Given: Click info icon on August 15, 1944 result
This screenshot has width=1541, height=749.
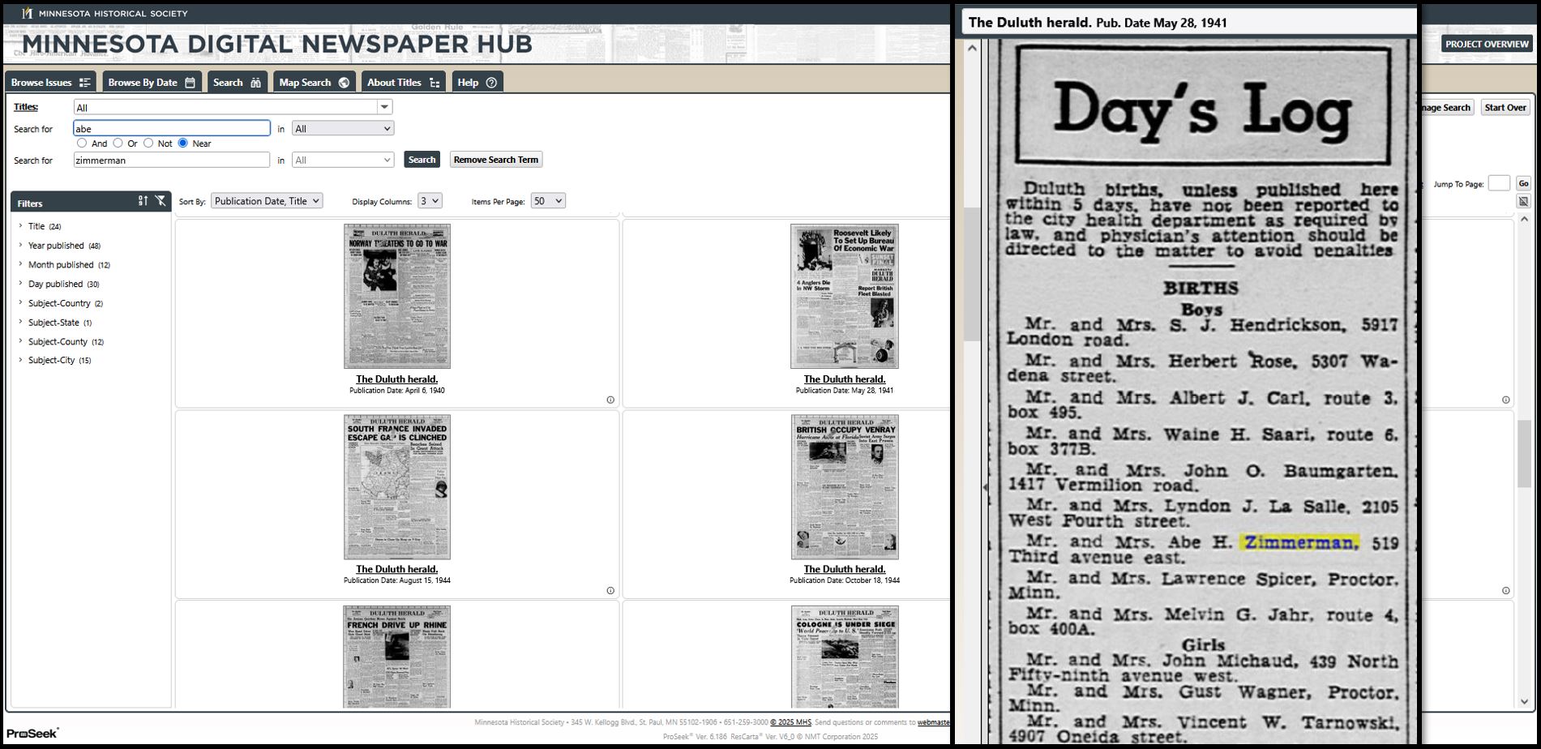Looking at the screenshot, I should (610, 591).
